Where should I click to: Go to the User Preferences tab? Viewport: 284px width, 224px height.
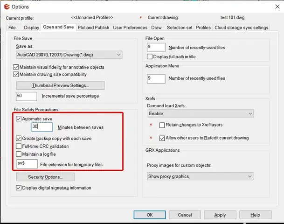tap(130, 28)
